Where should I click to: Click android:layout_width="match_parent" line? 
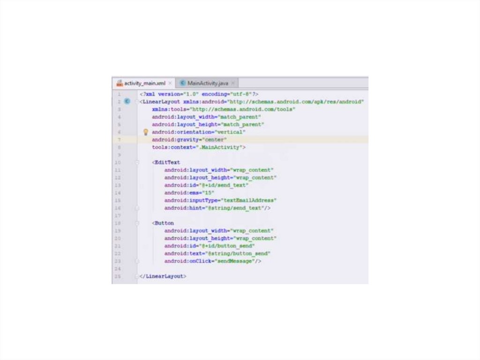tap(206, 117)
